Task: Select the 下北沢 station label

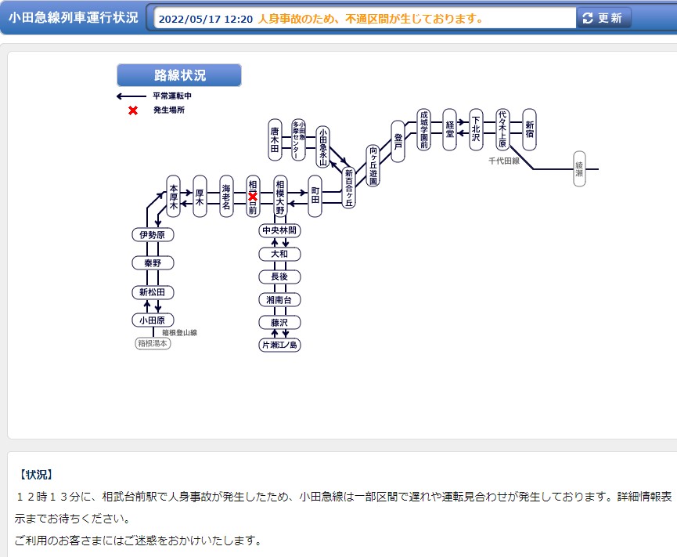Action: click(x=476, y=129)
